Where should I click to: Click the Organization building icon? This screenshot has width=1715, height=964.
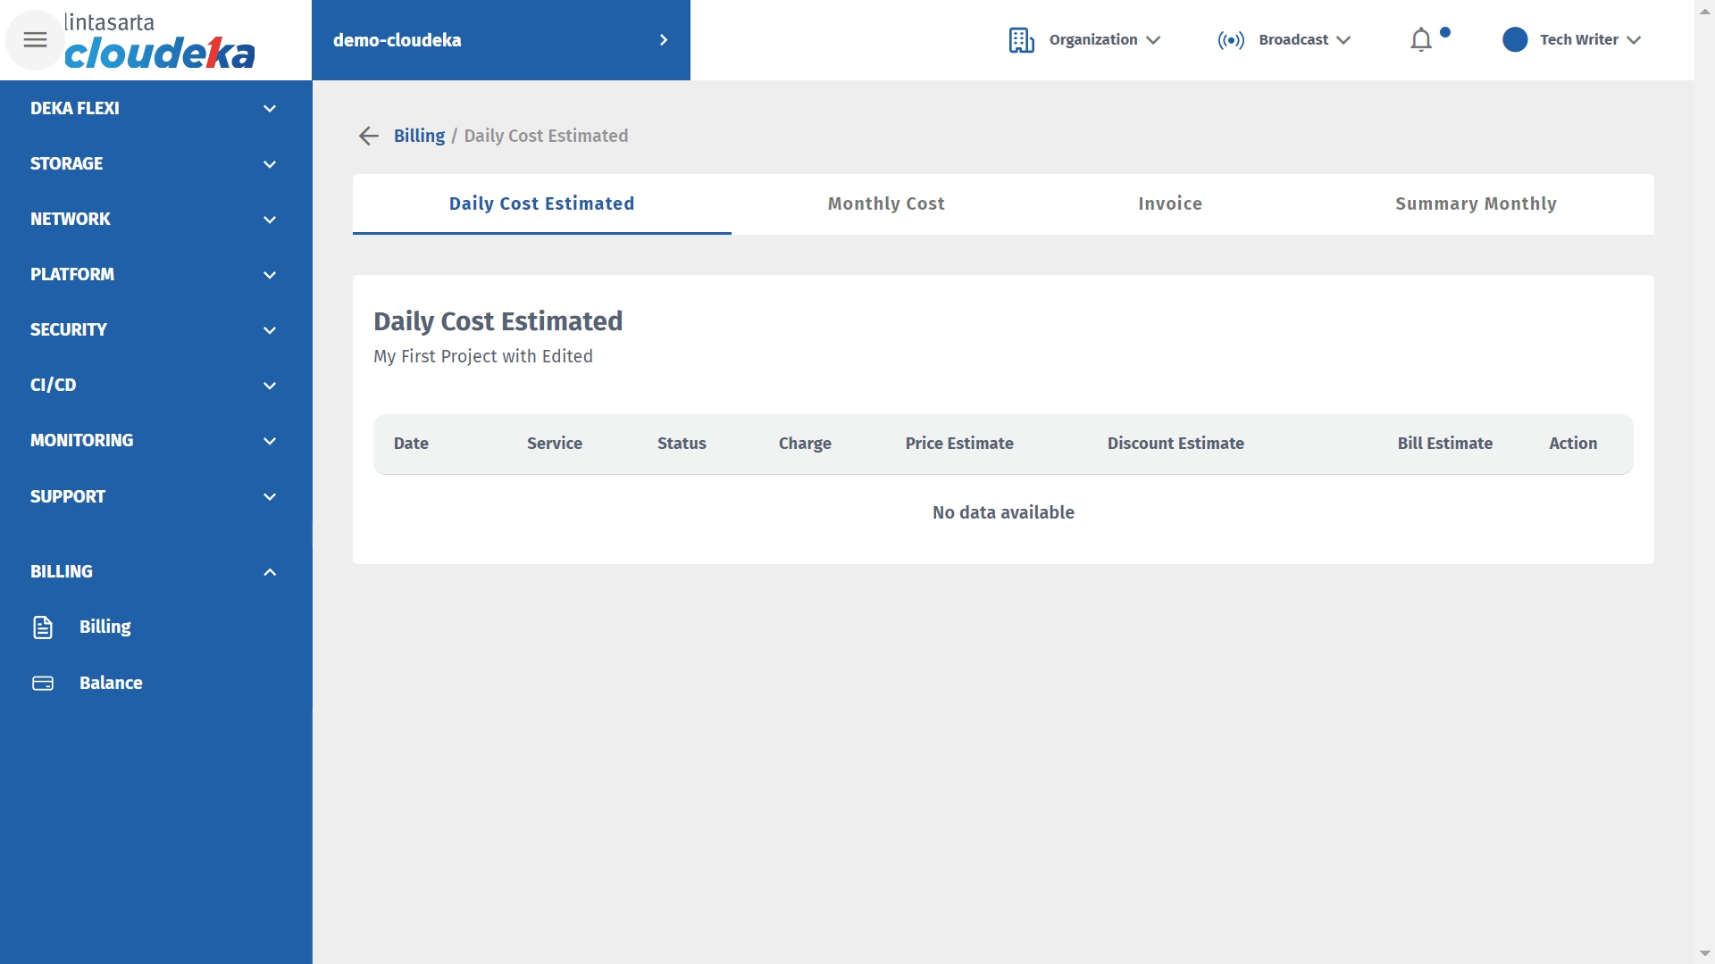pos(1021,40)
